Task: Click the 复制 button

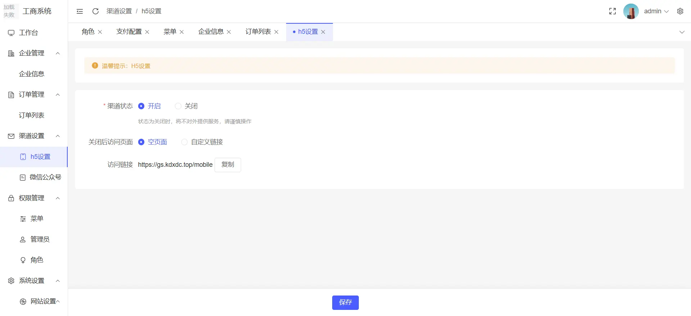Action: coord(228,165)
